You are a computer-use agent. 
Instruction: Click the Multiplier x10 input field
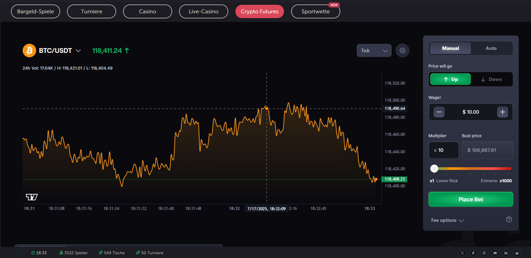[444, 150]
